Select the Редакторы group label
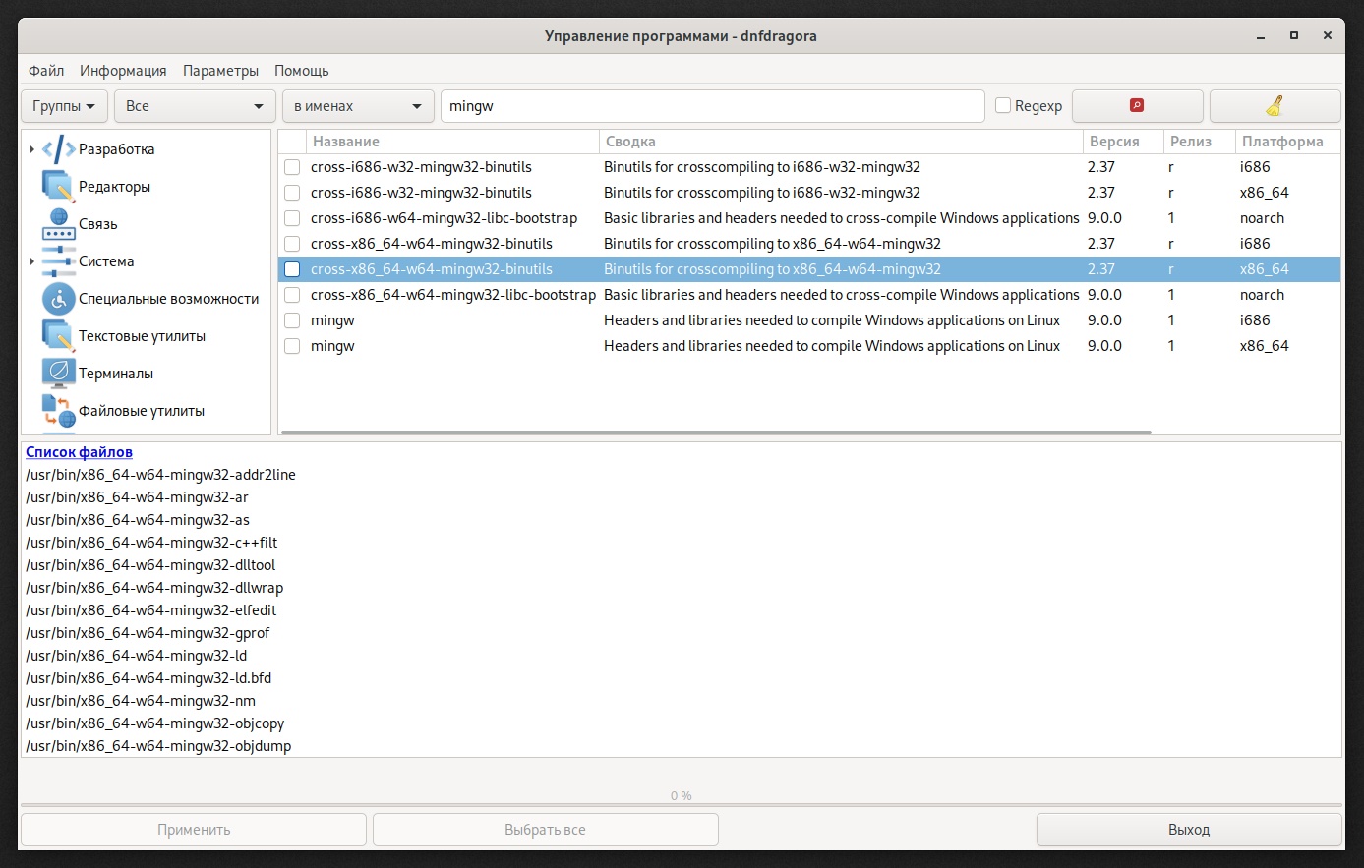Screen dimensions: 1364x868 [x=114, y=187]
